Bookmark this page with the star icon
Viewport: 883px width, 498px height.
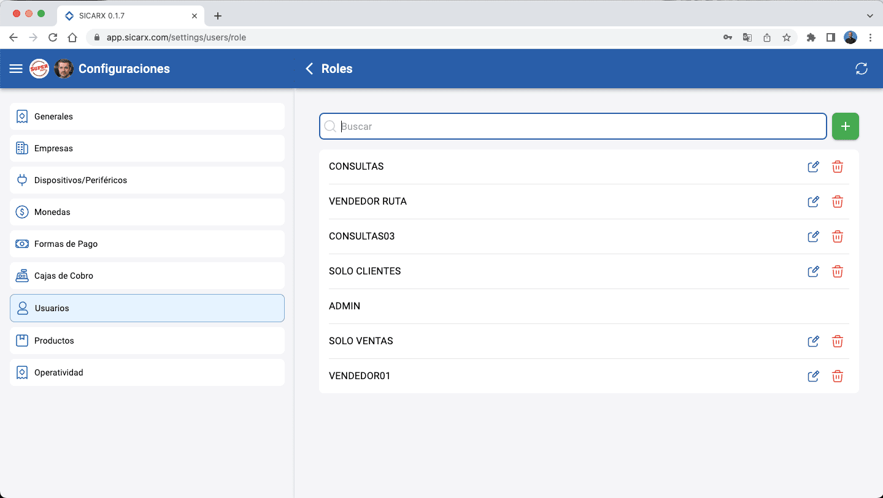click(786, 37)
